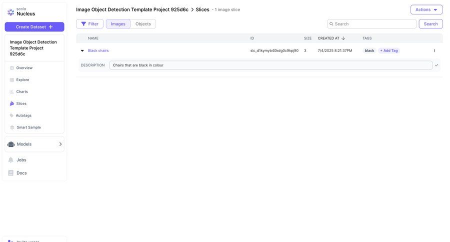Screen dimensions: 450x242
Task: Click the magnifier icon in search box
Action: [x=331, y=24]
